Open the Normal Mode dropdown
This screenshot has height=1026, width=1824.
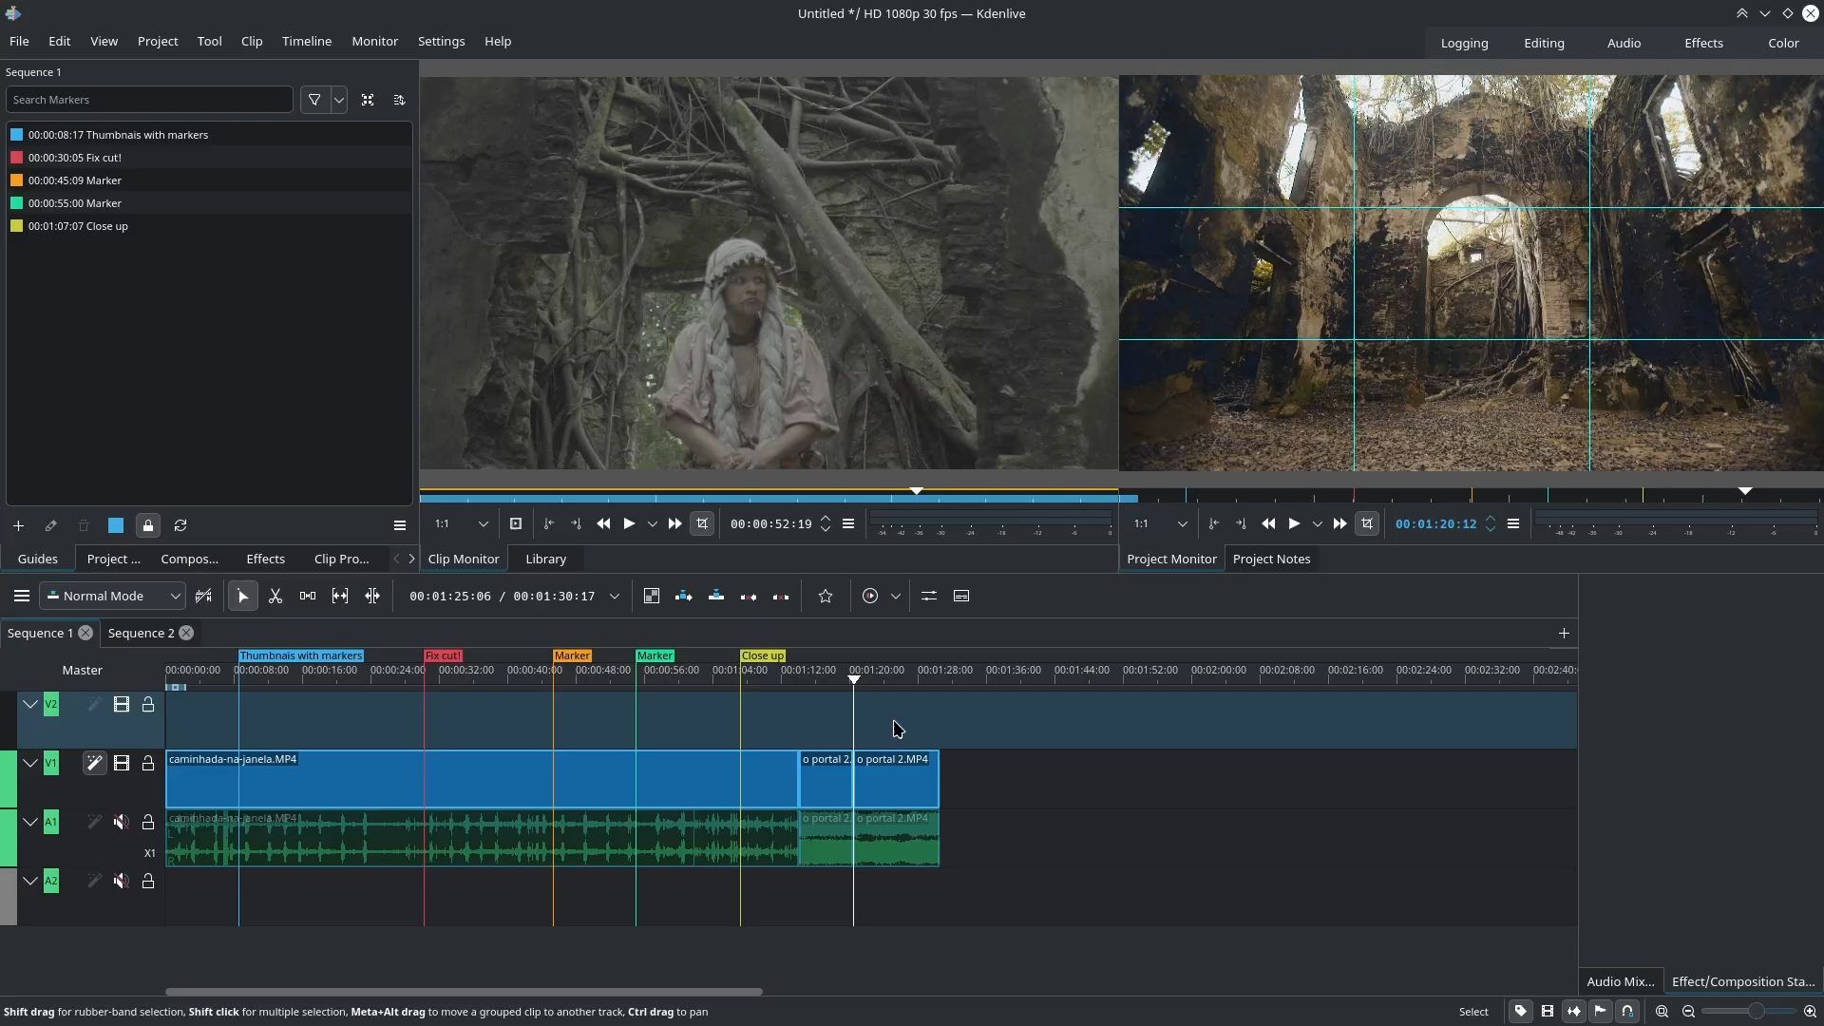[x=113, y=597]
